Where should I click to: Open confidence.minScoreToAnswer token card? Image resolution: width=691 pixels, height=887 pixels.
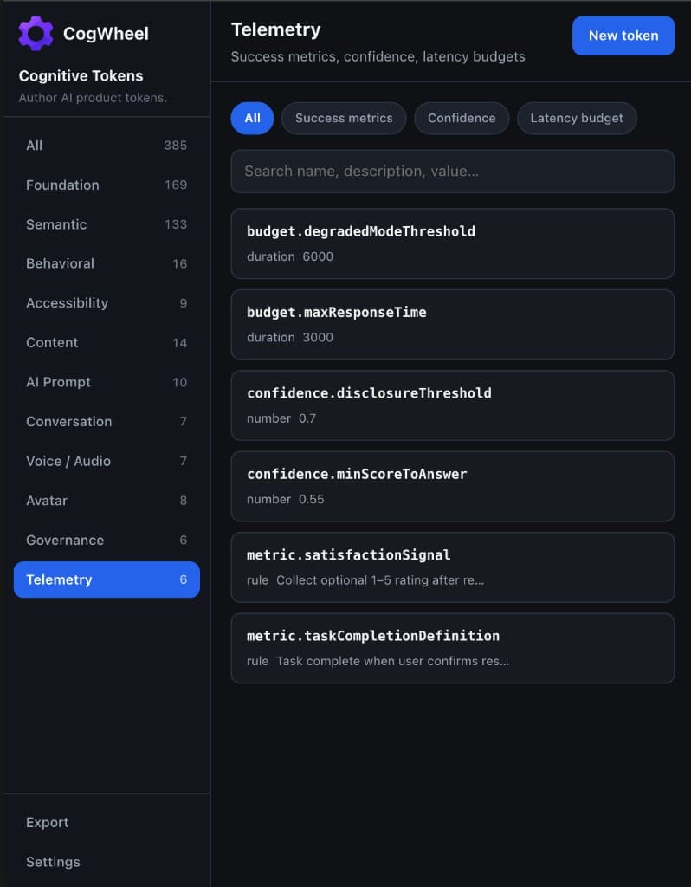click(452, 487)
